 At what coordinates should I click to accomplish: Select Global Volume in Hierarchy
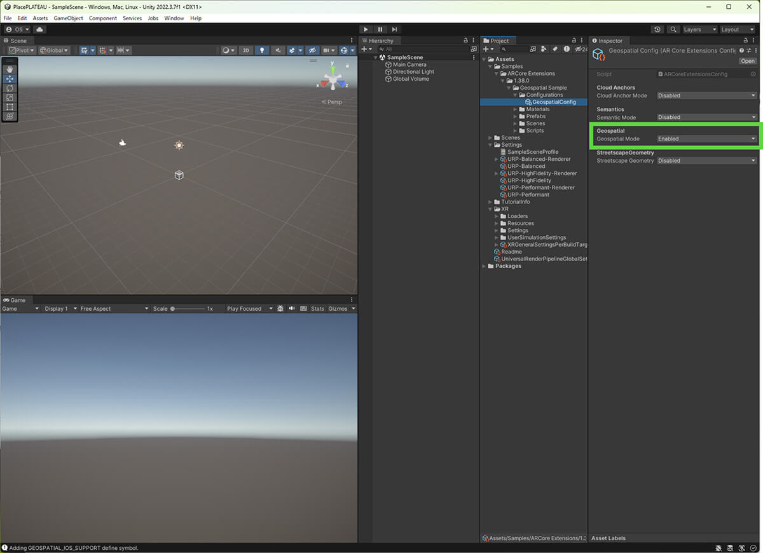[x=411, y=79]
